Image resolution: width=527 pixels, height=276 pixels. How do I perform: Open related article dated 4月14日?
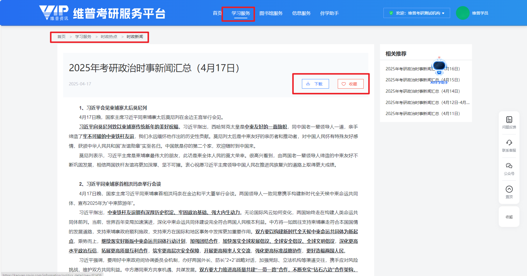pyautogui.click(x=422, y=91)
